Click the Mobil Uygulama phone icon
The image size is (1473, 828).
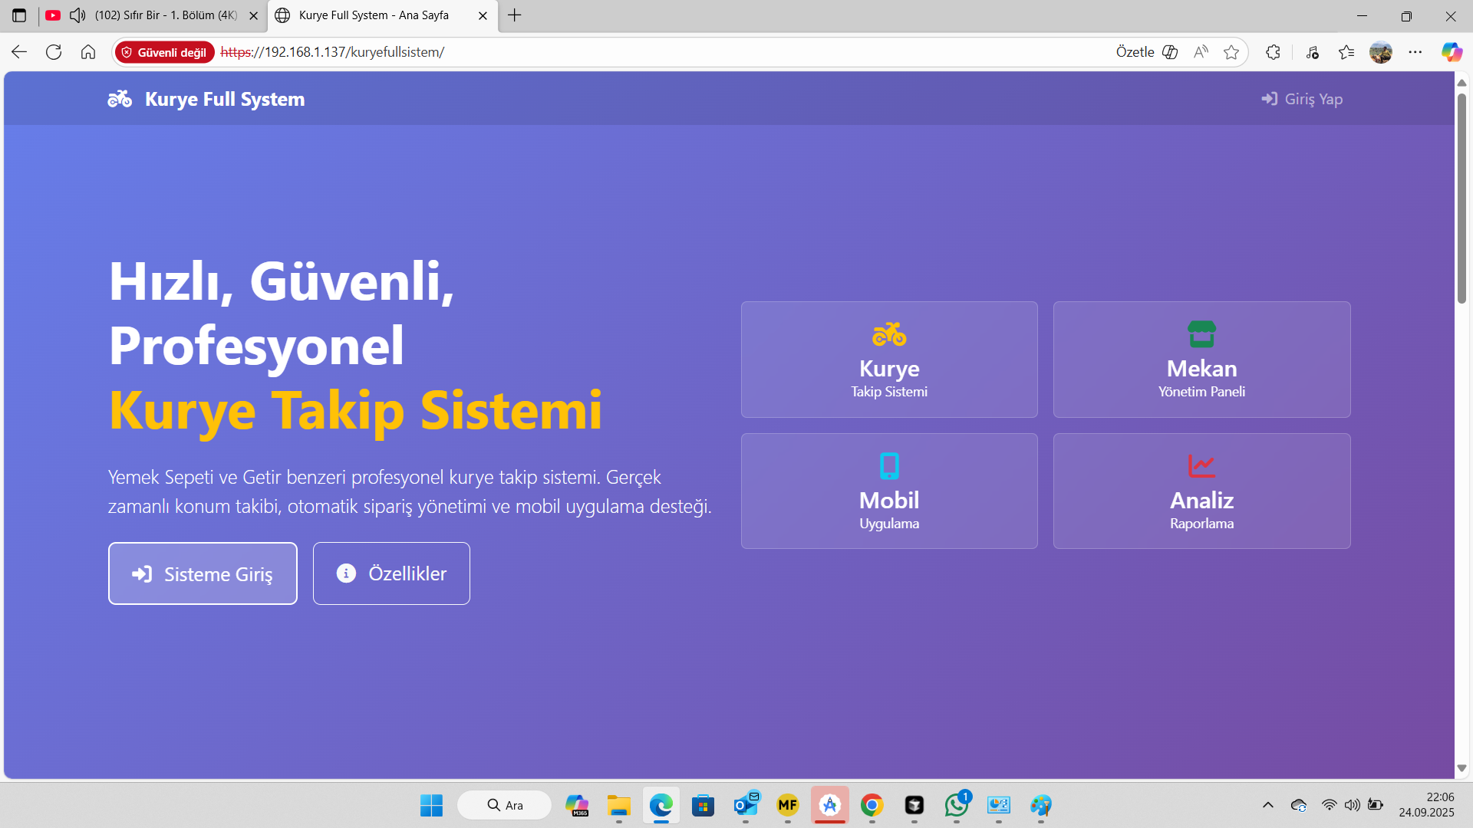click(889, 465)
